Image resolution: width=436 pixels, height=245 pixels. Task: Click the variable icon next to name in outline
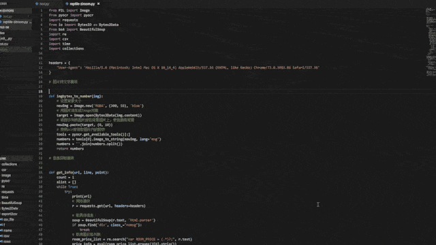pos(1,231)
